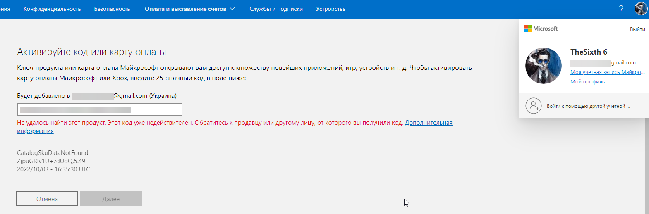
Task: Open Устройства section
Action: 330,9
